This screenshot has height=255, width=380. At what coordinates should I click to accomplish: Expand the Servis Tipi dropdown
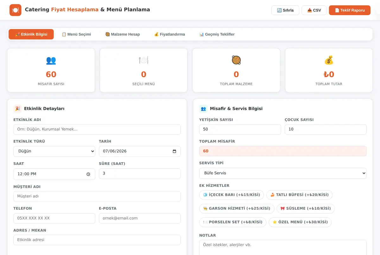[283, 173]
